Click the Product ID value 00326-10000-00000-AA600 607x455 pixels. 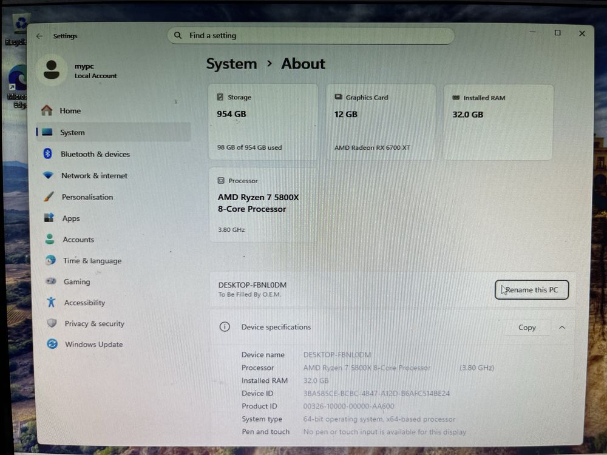point(348,406)
